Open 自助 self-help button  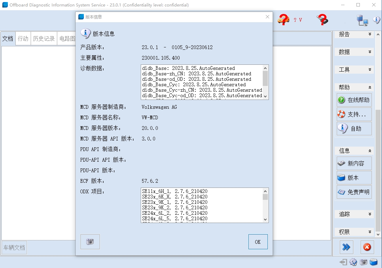pos(354,129)
